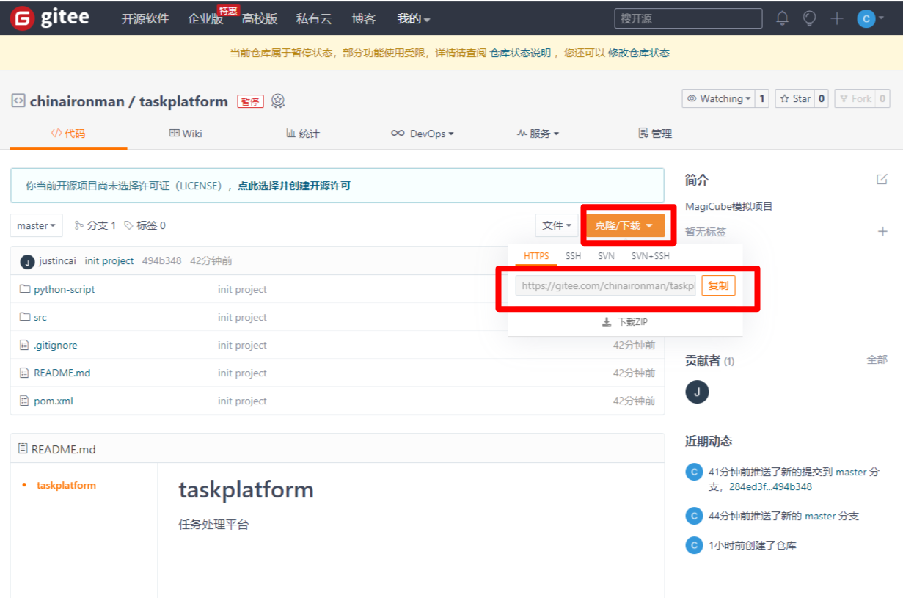Image resolution: width=903 pixels, height=598 pixels.
Task: Click the src folder icon
Action: click(25, 317)
